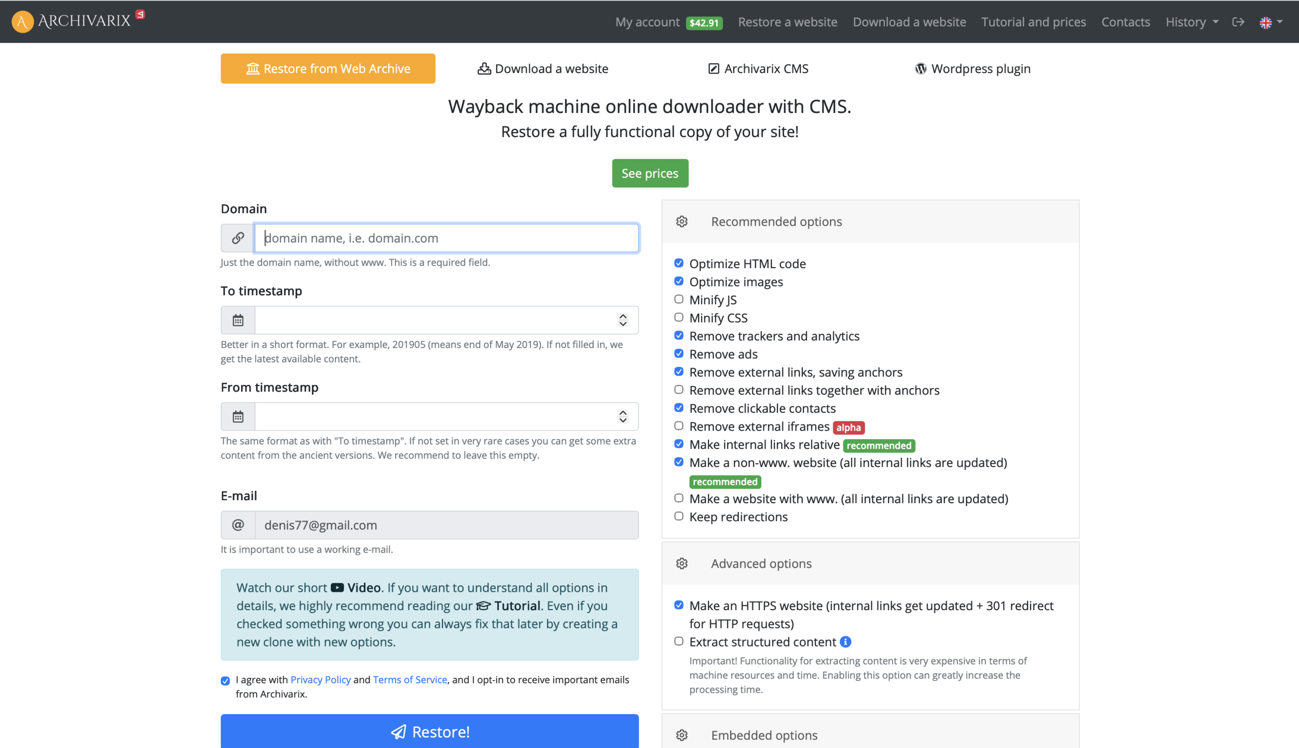Click the green See prices button

tap(650, 173)
